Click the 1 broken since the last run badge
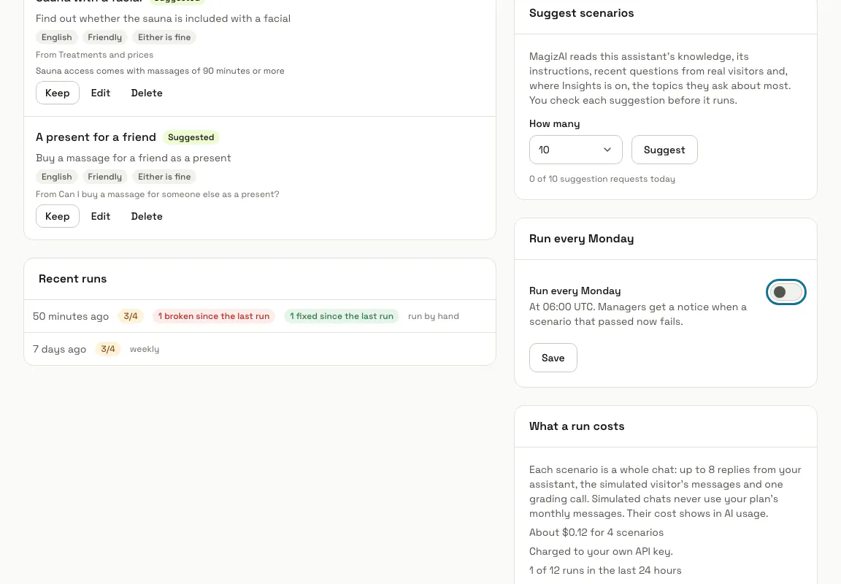 coord(213,316)
